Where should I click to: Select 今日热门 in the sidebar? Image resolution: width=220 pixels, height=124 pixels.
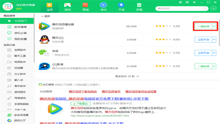tap(17, 21)
